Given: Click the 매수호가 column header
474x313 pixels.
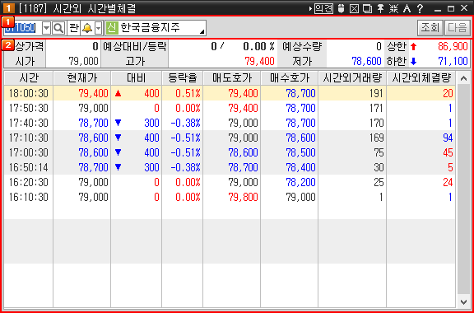Looking at the screenshot, I should (290, 78).
